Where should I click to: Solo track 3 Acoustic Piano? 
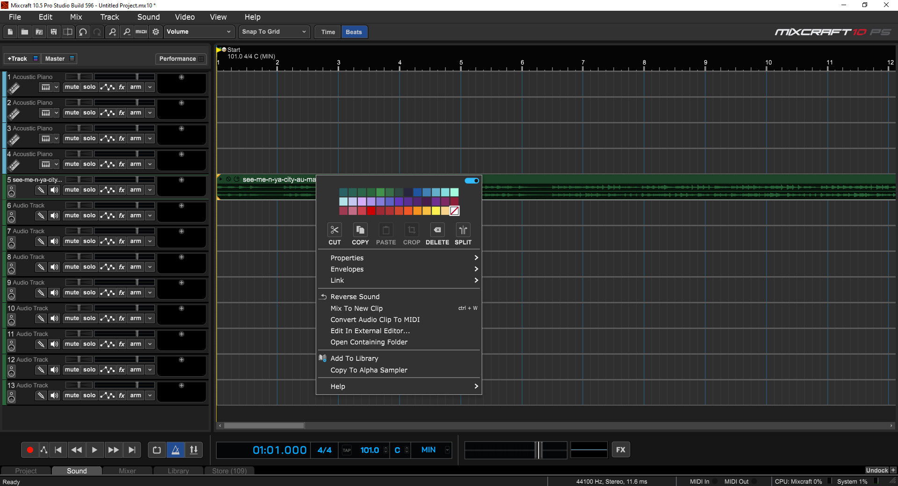[89, 138]
